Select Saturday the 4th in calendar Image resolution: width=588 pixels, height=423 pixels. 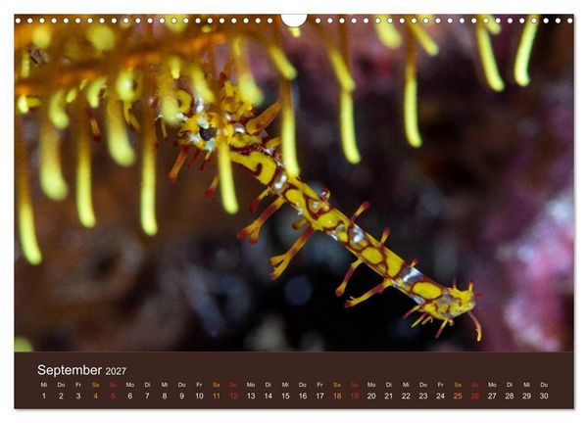(96, 396)
